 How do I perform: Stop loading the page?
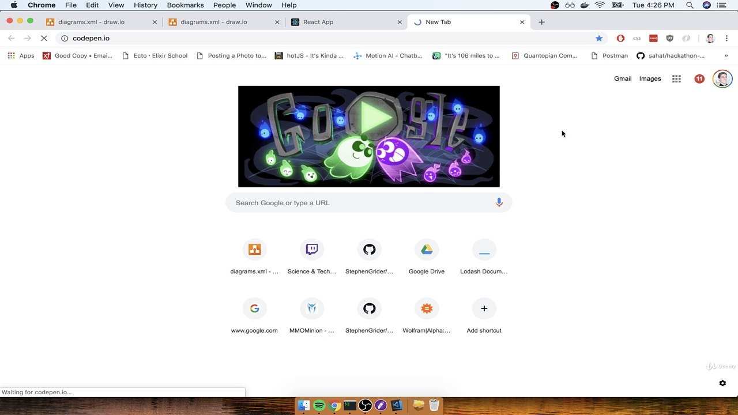coord(44,38)
